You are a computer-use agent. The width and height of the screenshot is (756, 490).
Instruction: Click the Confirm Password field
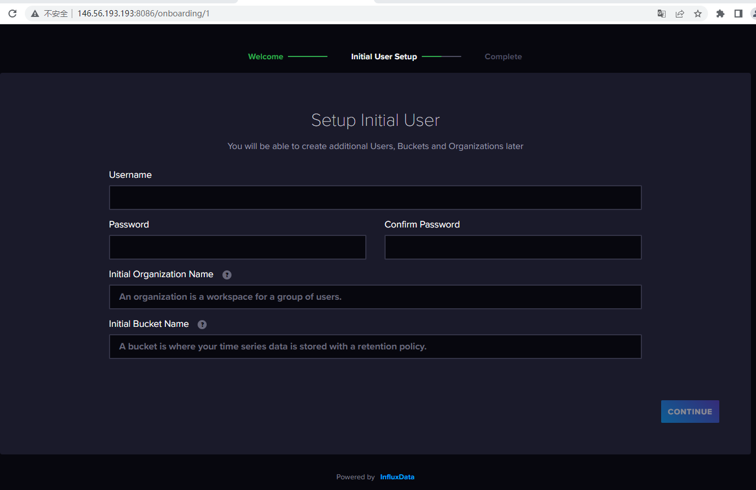(513, 247)
